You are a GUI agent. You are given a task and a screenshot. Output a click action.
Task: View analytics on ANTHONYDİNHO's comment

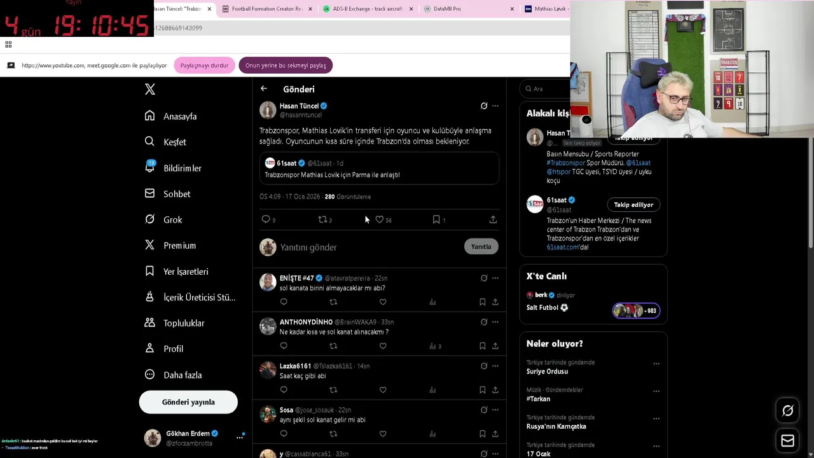tap(434, 346)
